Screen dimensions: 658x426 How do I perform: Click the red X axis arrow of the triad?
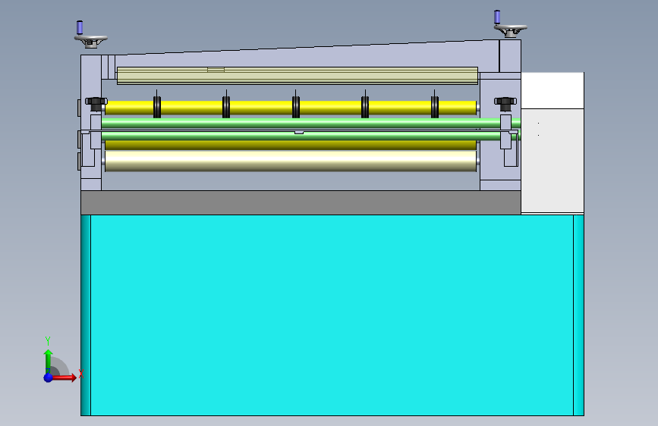click(x=65, y=377)
